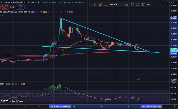Click the 0.1753 price label
Viewport: 178px width, 109px height.
pyautogui.click(x=174, y=53)
